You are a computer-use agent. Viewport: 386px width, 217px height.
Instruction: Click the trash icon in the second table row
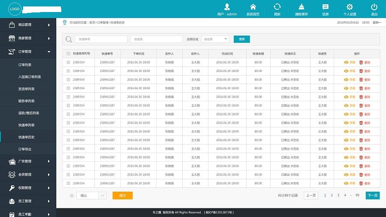361,71
